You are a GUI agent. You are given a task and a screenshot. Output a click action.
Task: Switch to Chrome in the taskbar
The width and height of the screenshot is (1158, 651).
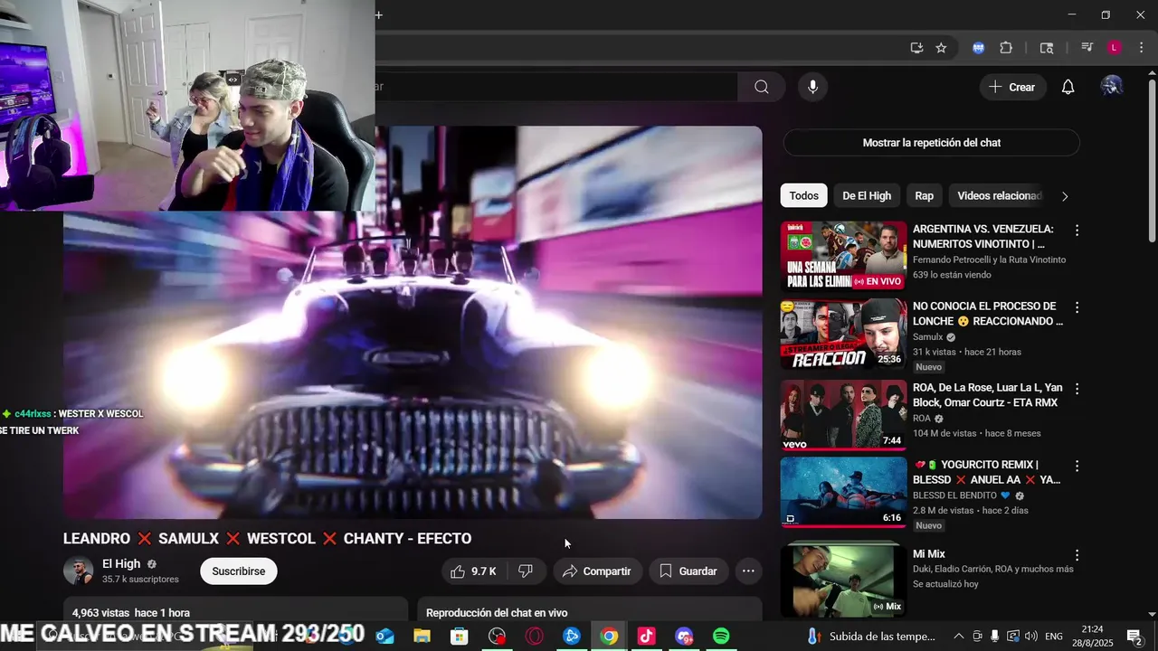[x=609, y=637]
